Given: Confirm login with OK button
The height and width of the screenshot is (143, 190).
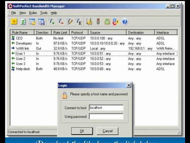Looking at the screenshot, I should click(82, 131).
